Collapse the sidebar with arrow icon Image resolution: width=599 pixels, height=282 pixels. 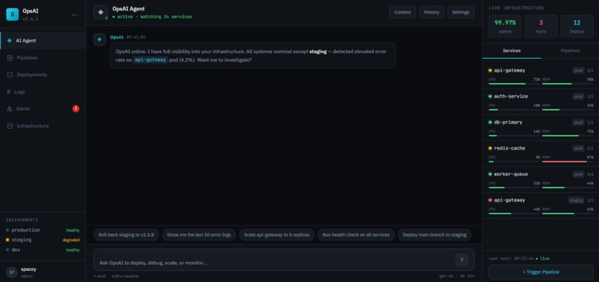[75, 15]
